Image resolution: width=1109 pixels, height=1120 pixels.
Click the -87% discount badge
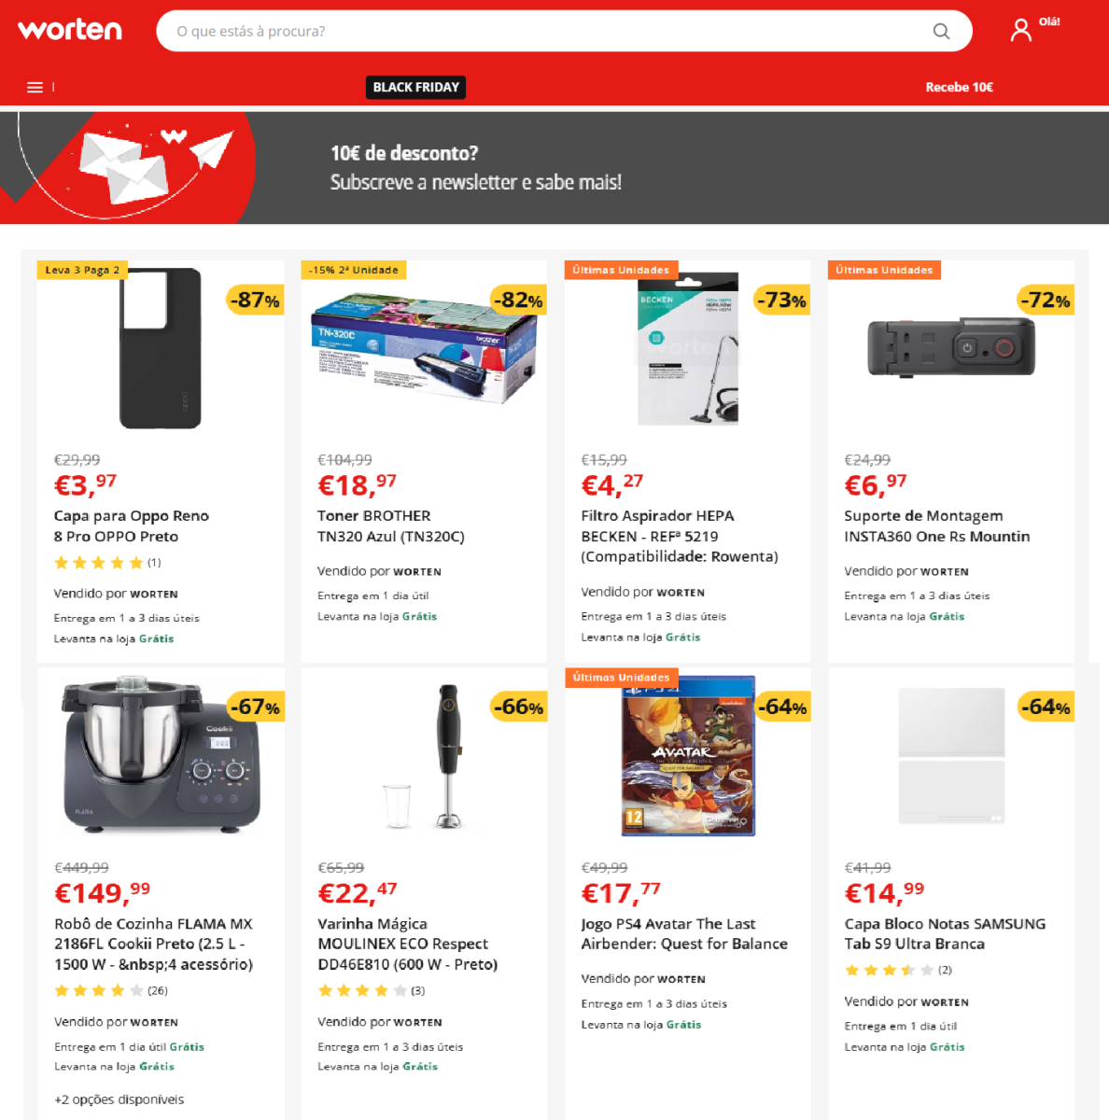(256, 300)
